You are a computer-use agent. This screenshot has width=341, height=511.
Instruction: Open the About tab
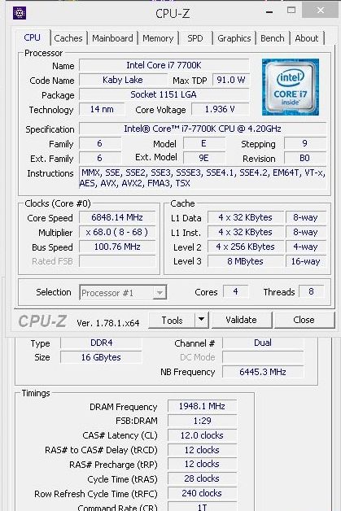coord(307,38)
